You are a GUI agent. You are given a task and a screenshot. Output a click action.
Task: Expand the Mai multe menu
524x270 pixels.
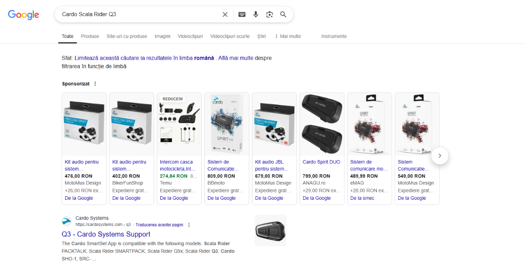pyautogui.click(x=288, y=36)
